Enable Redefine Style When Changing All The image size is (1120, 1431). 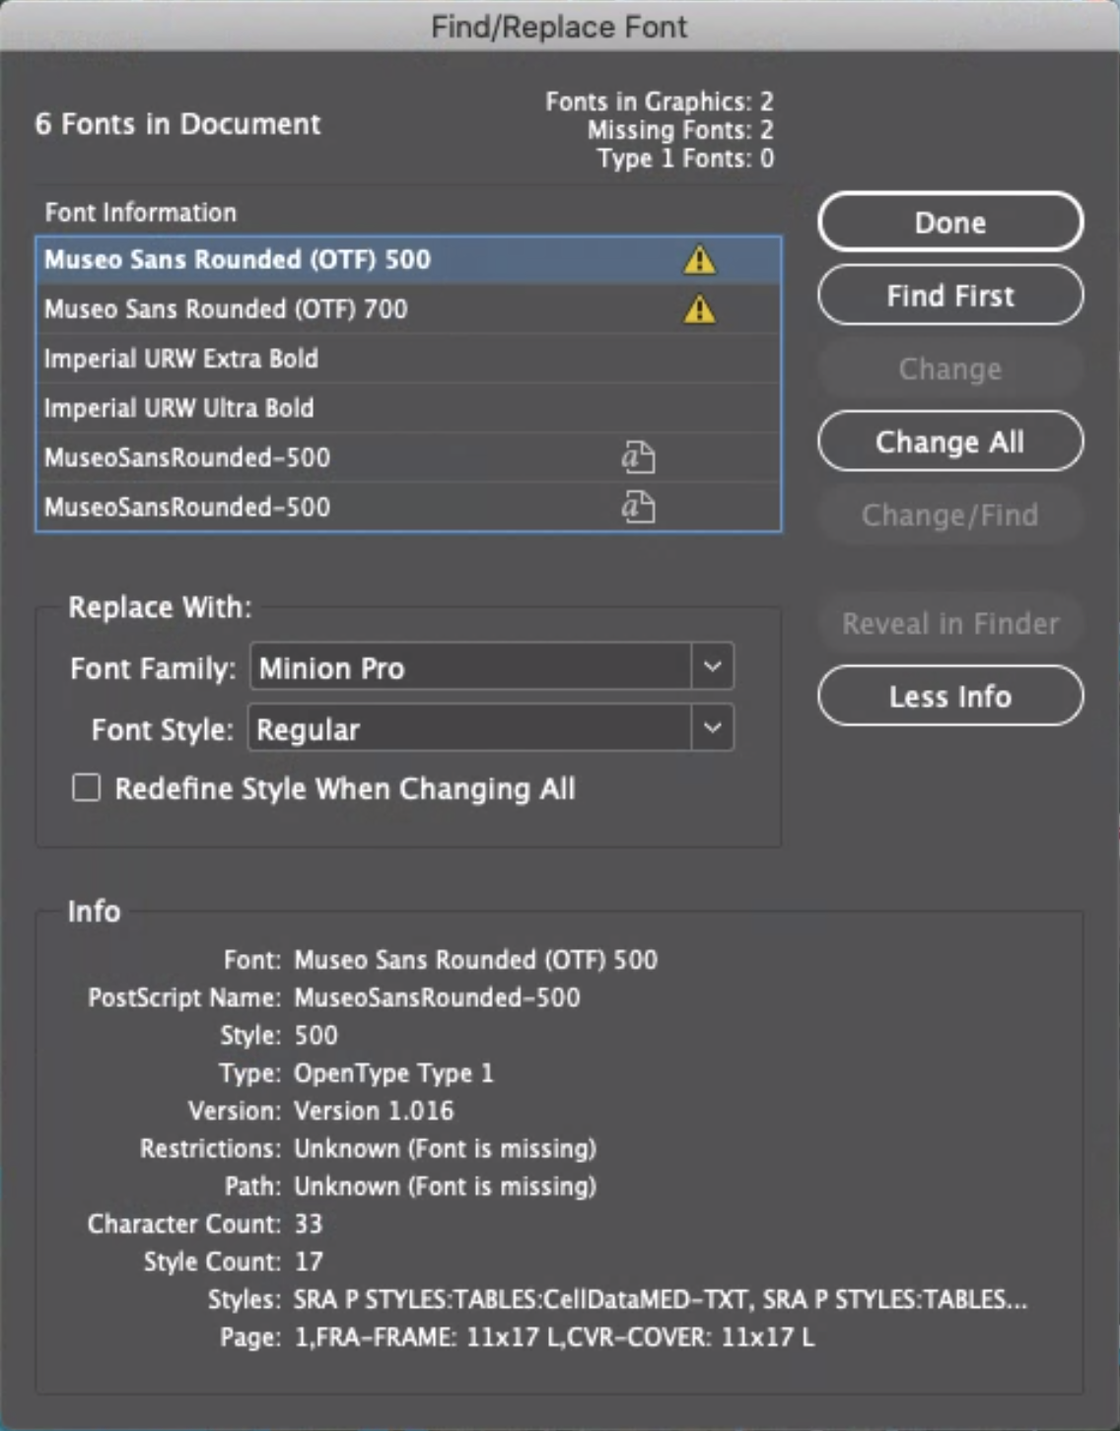coord(86,787)
